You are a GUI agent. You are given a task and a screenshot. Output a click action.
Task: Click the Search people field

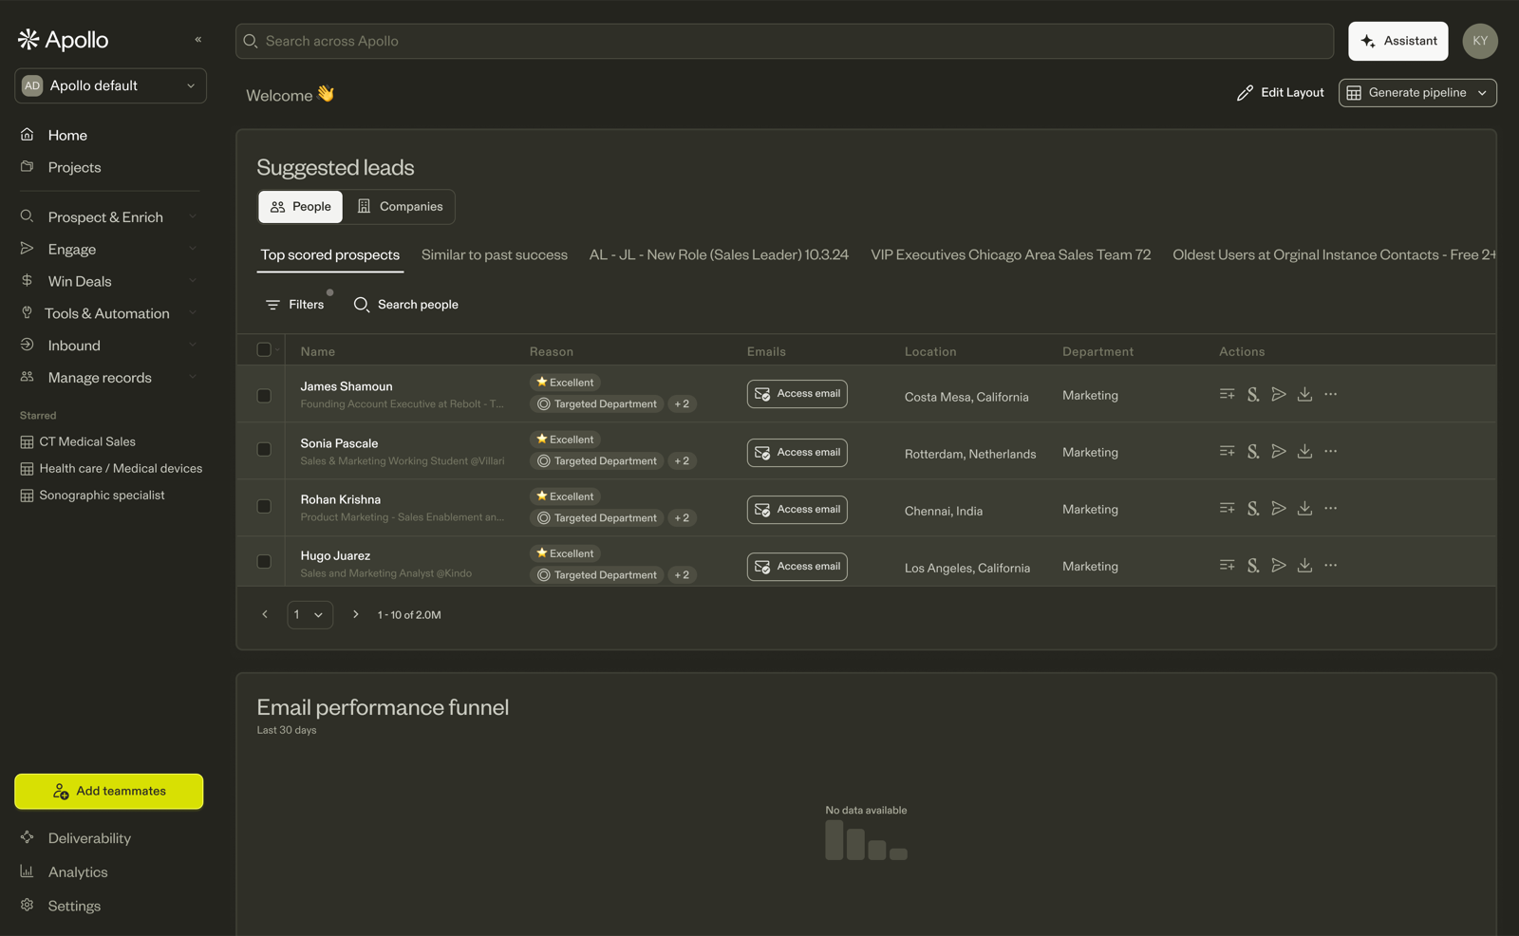pyautogui.click(x=406, y=305)
